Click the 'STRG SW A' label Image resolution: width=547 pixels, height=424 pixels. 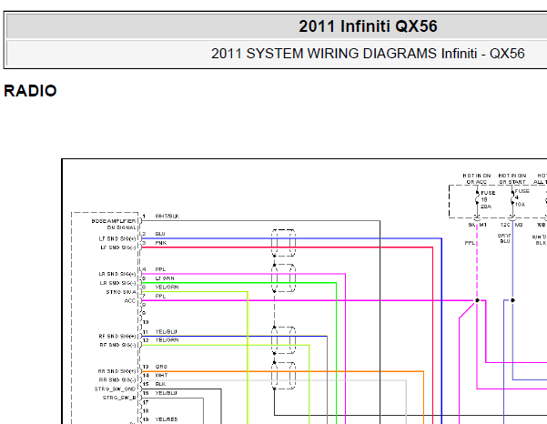pos(121,292)
